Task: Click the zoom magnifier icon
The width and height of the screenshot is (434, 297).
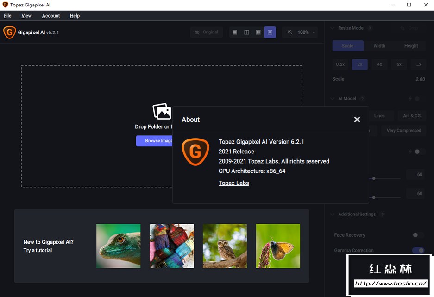Action: [x=290, y=32]
